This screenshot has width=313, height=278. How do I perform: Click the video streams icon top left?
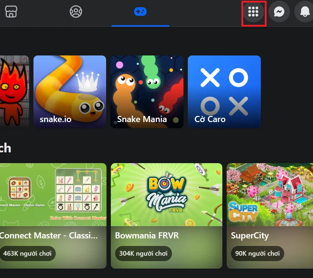(11, 12)
